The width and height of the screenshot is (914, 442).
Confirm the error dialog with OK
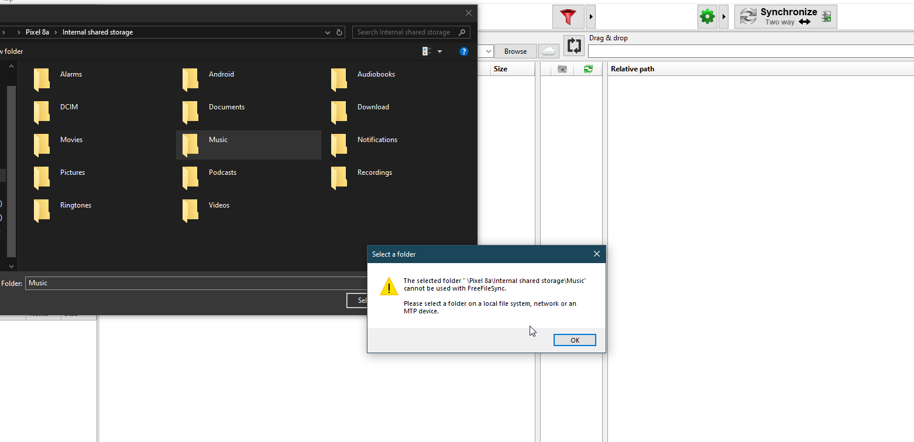575,340
